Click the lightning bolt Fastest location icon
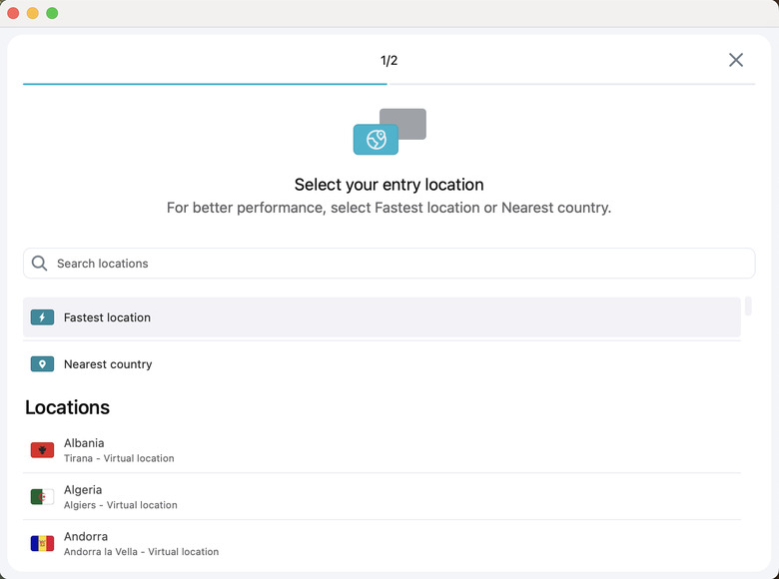The height and width of the screenshot is (579, 779). tap(42, 317)
